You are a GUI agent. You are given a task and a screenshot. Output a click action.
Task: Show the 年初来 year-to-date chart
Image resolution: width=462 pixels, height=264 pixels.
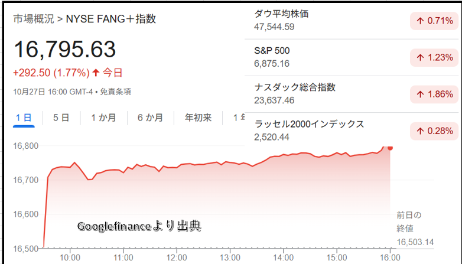[x=198, y=118]
